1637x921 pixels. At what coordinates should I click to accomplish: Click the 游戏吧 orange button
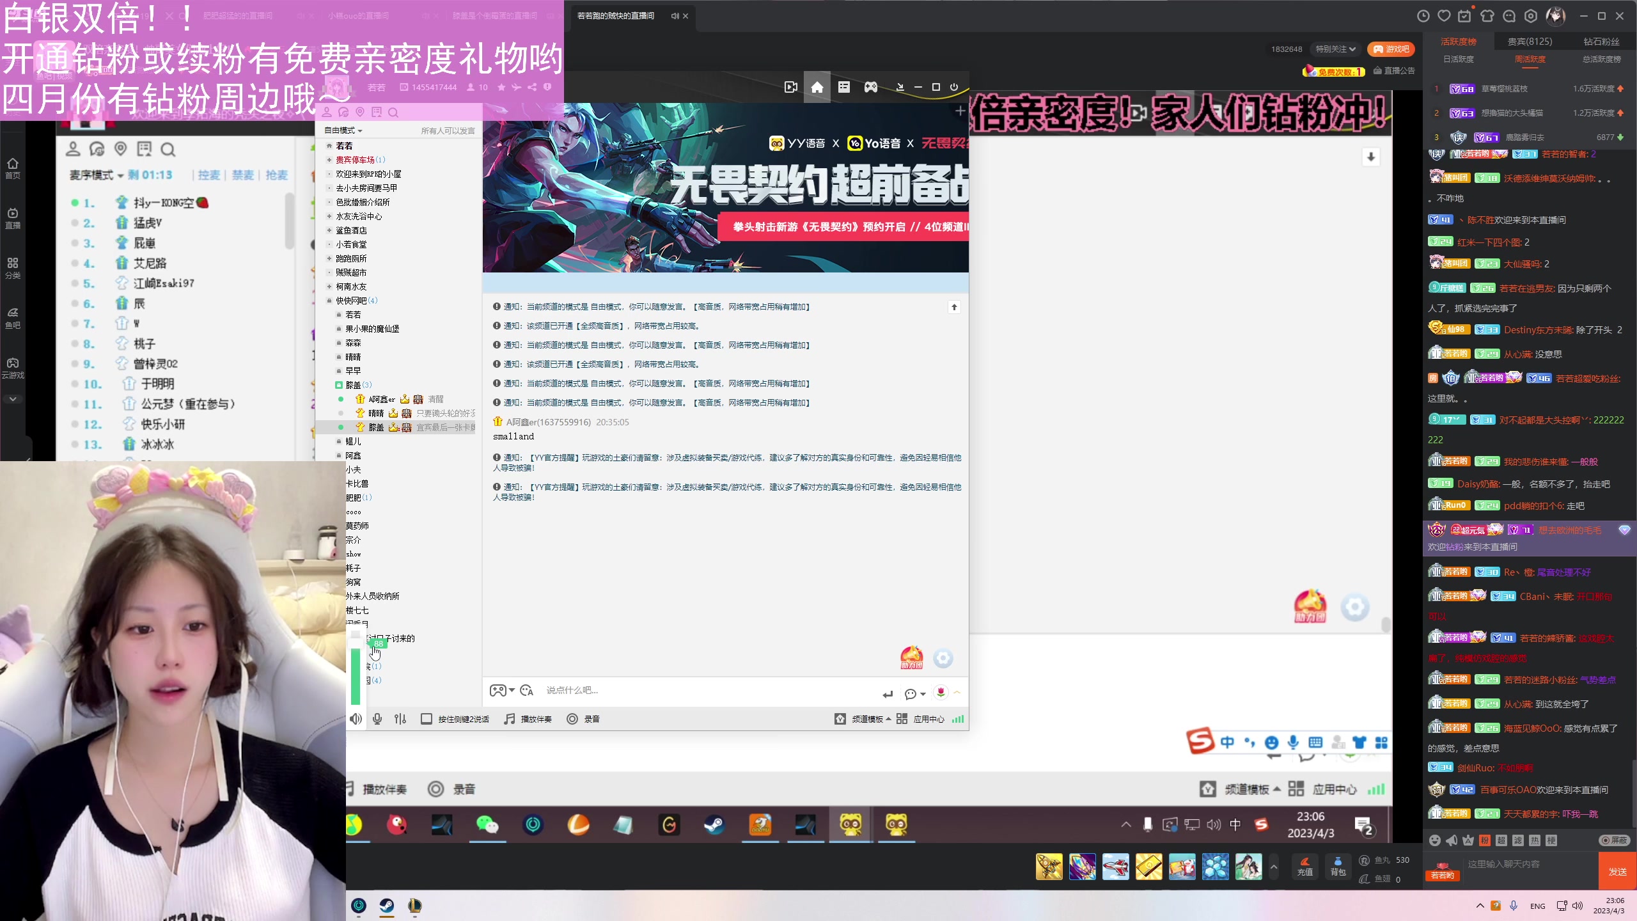pos(1391,49)
